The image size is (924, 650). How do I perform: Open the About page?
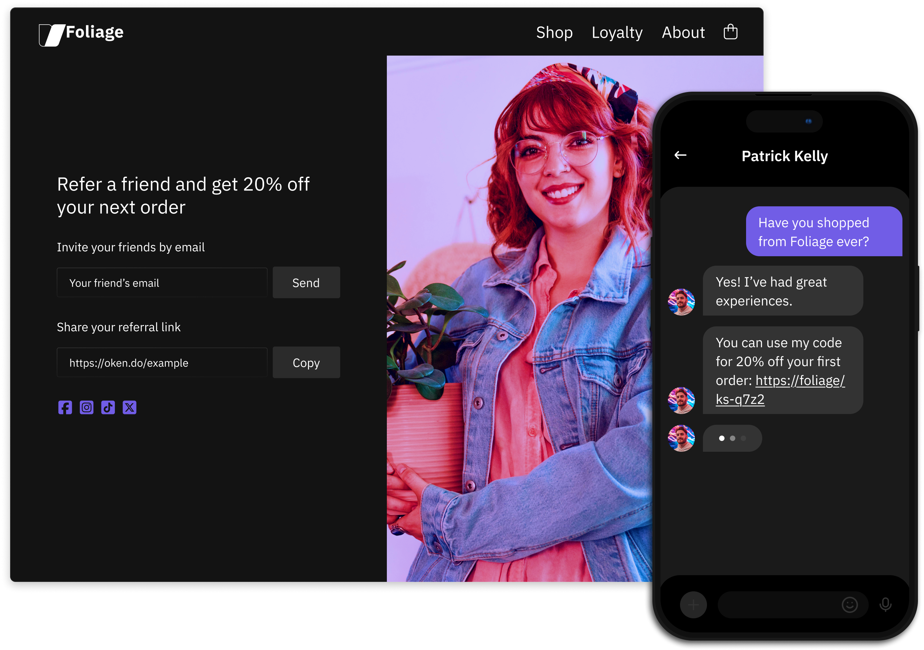(683, 33)
